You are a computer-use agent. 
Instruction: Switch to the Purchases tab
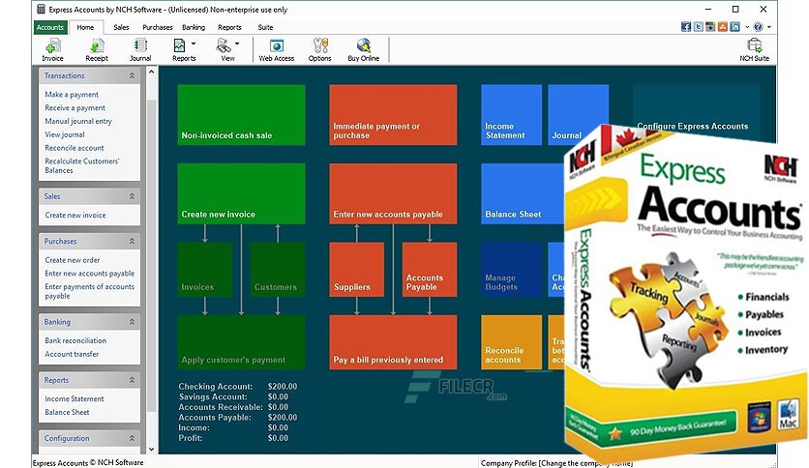tap(158, 27)
